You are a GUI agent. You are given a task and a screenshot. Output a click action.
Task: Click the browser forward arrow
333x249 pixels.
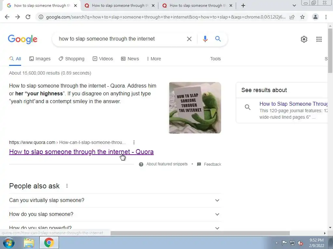point(18,17)
